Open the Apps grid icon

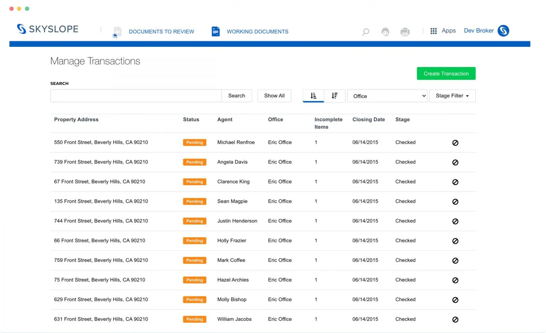coord(433,31)
